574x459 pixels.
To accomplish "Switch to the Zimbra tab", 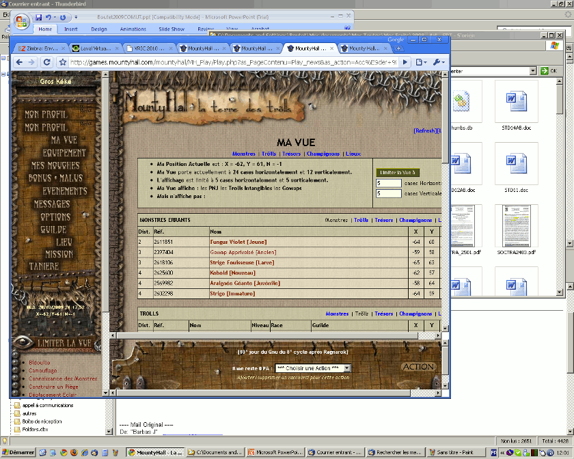I will (41, 48).
